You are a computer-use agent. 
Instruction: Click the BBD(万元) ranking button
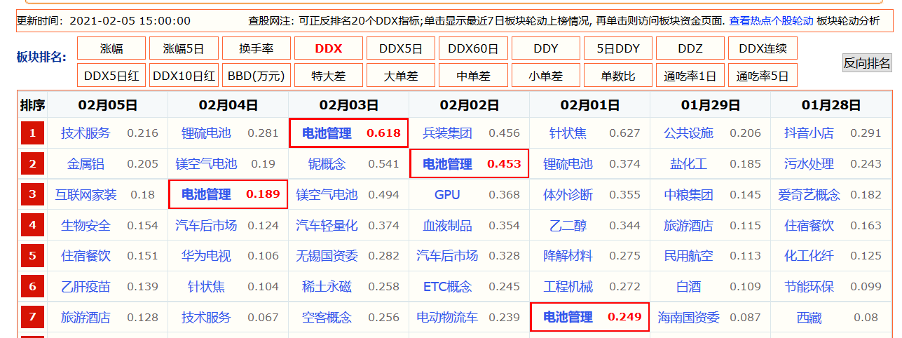[256, 74]
